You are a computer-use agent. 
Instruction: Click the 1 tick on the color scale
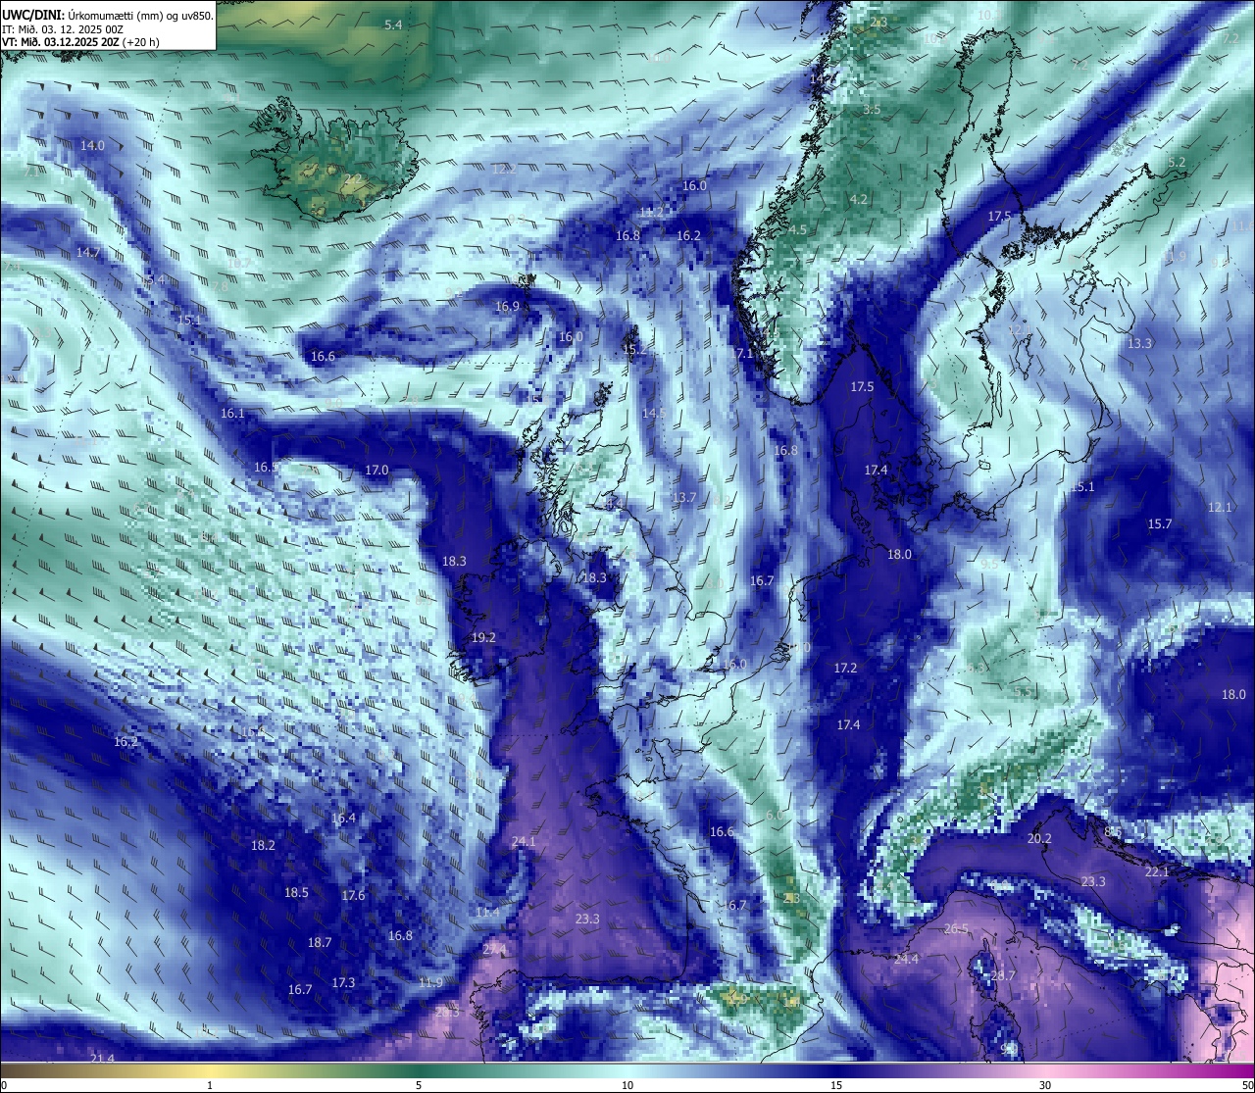coord(210,1085)
